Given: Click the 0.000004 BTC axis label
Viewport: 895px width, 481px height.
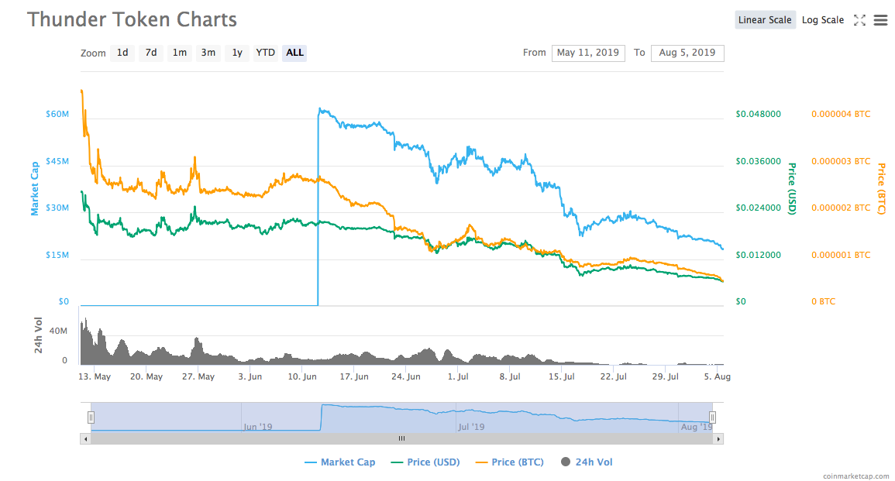Looking at the screenshot, I should click(841, 114).
